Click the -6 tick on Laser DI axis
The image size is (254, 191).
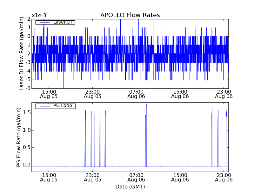tap(28, 88)
